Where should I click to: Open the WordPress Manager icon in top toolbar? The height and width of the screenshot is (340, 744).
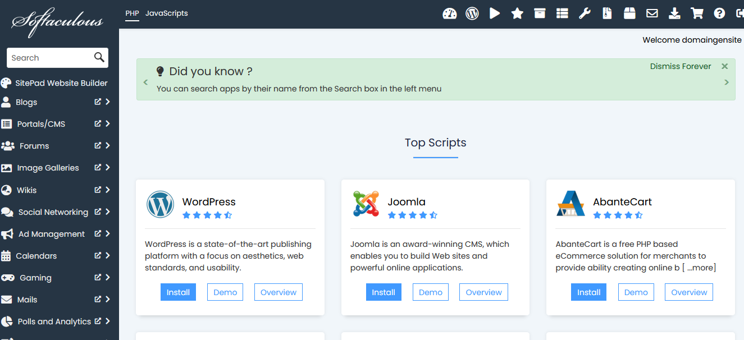tap(472, 13)
